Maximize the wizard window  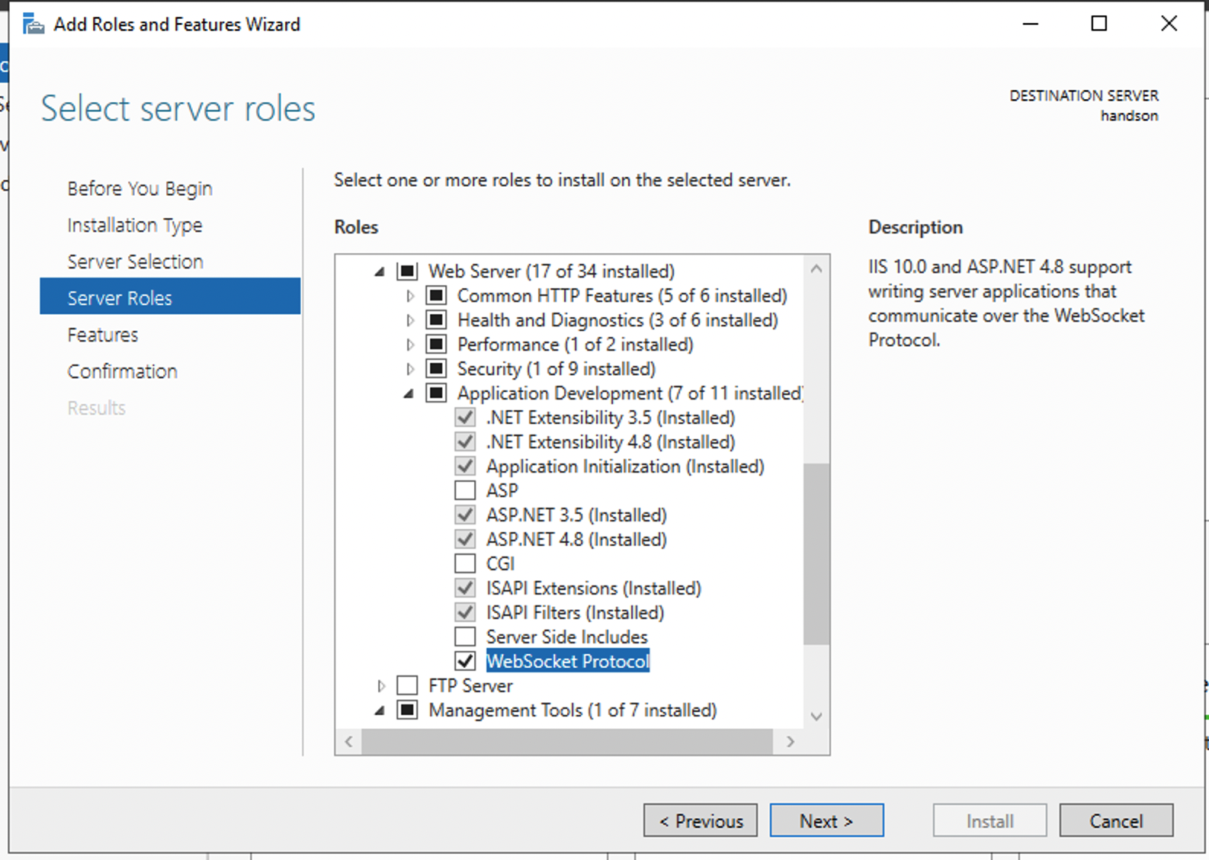click(1098, 24)
